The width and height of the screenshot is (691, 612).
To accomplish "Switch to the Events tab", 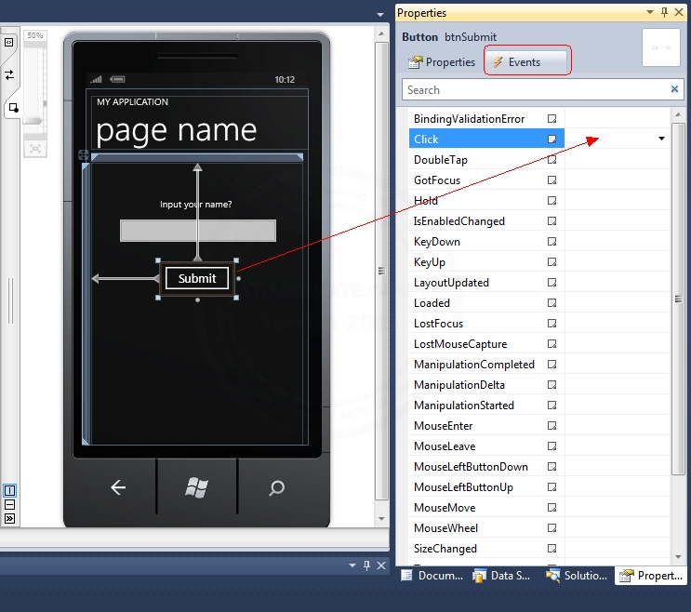I will pyautogui.click(x=525, y=62).
